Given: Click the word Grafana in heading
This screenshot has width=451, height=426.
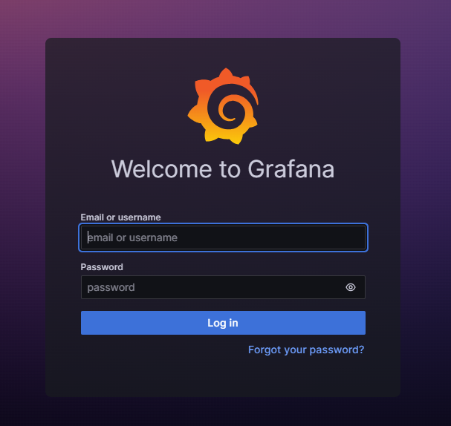Looking at the screenshot, I should pyautogui.click(x=291, y=169).
